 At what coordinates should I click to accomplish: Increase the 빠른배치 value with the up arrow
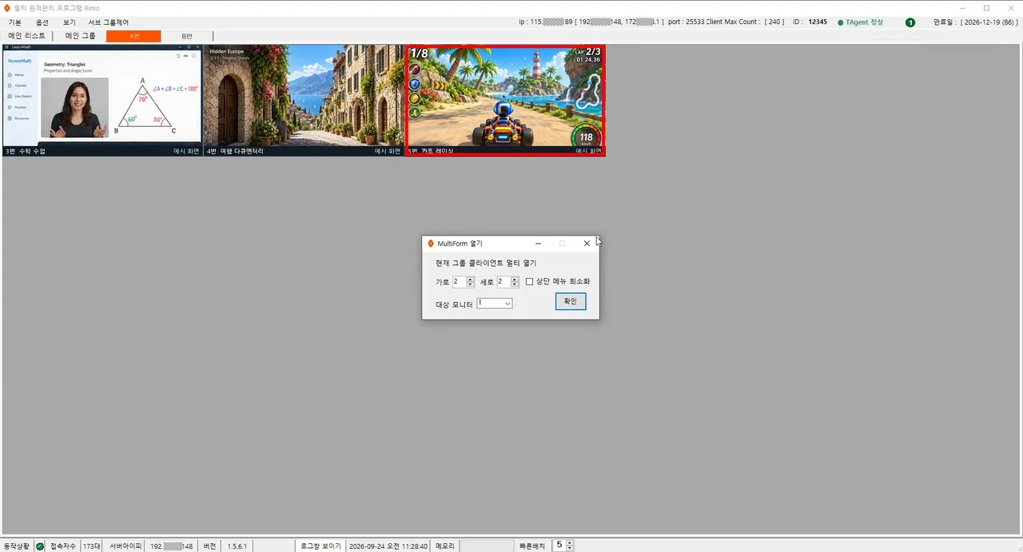point(569,543)
